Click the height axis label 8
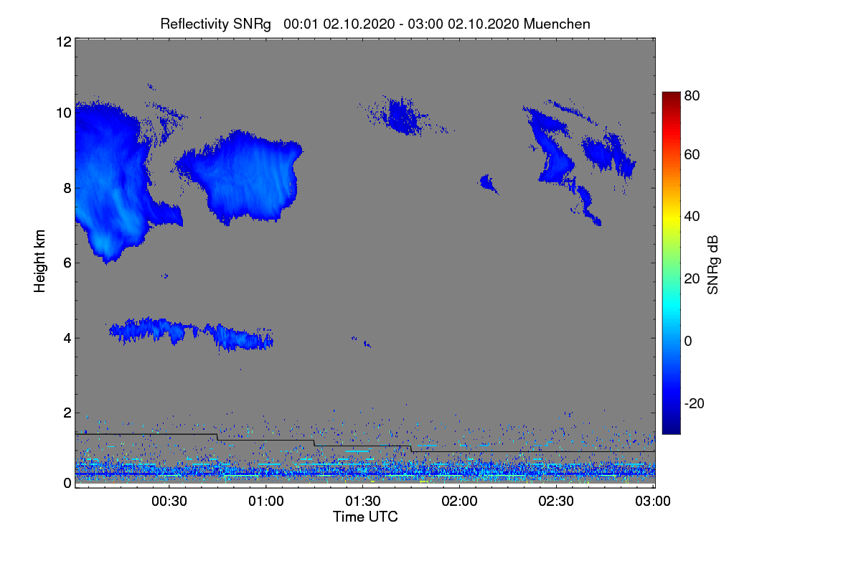 click(x=67, y=188)
